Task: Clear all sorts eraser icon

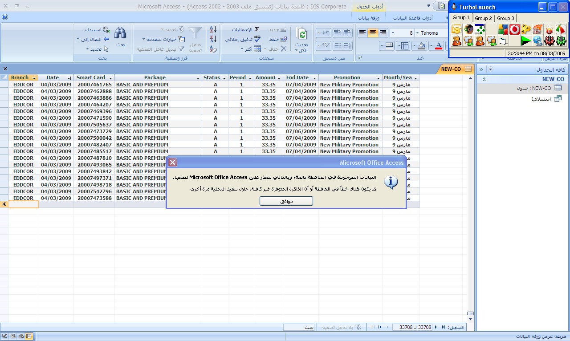Action: click(x=213, y=49)
